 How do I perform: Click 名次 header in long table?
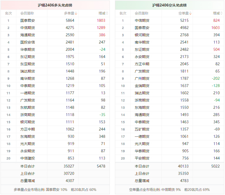(9, 13)
